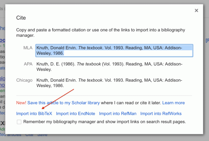Click the Chicago style label
209x141 pixels.
click(x=24, y=80)
